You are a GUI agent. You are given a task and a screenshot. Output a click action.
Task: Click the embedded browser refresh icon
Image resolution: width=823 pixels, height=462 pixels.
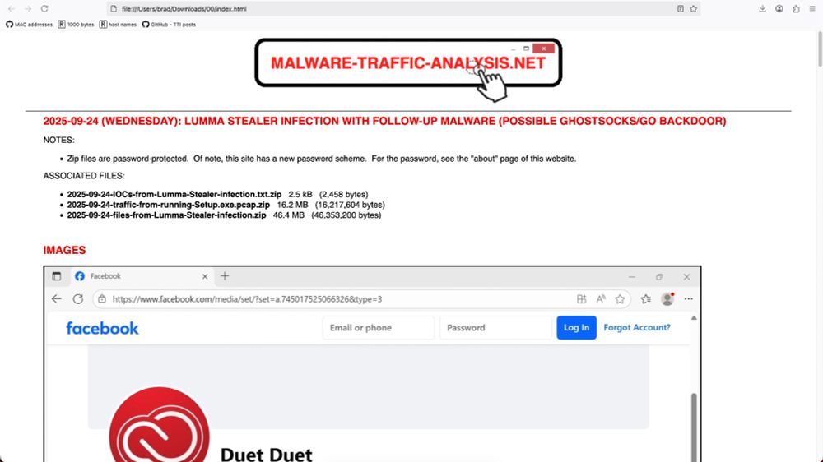pos(77,299)
